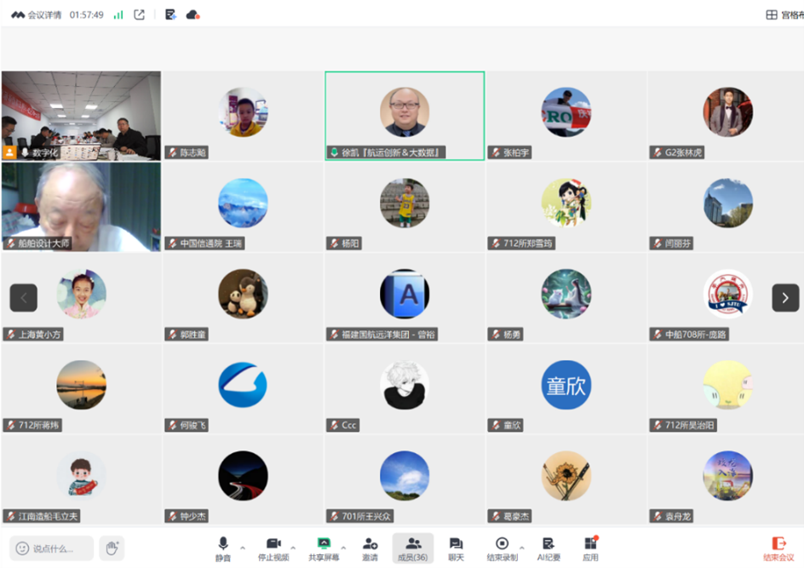Start screen sharing with 共享屏幕
This screenshot has width=804, height=568.
coord(323,544)
